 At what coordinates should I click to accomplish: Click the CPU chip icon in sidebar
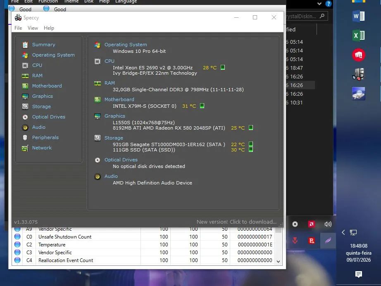[25, 65]
